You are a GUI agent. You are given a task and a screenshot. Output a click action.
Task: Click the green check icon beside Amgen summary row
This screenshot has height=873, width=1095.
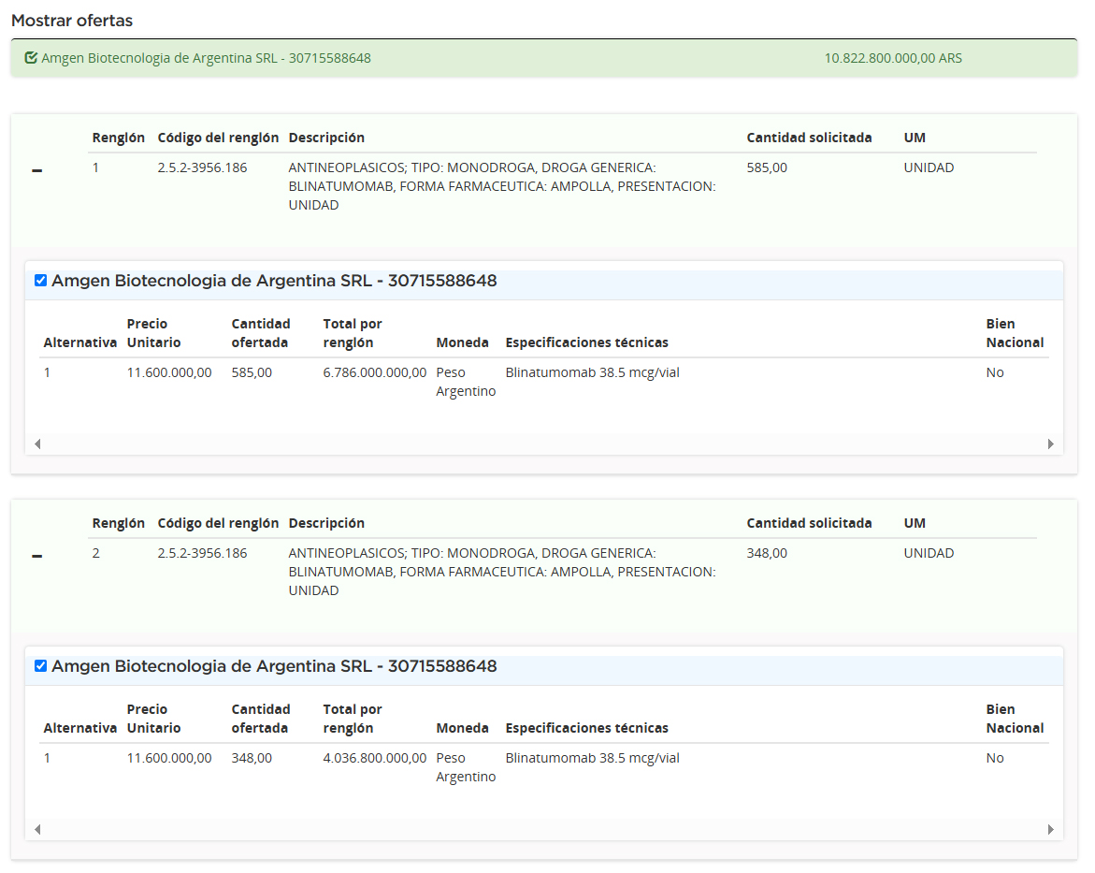31,58
